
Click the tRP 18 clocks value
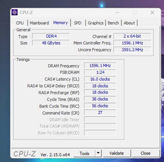(x=100, y=92)
